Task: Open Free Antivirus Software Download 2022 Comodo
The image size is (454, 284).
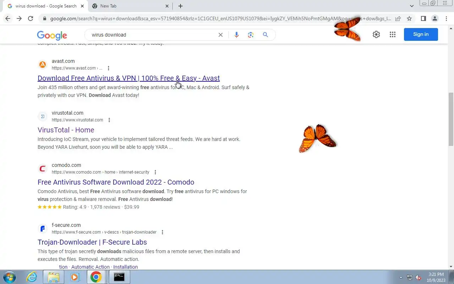Action: 116,182
